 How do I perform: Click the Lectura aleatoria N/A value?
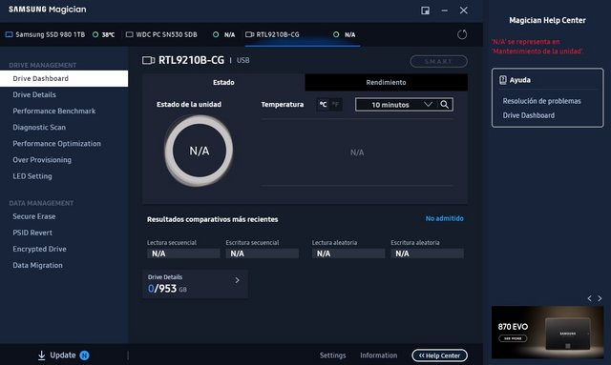click(348, 253)
